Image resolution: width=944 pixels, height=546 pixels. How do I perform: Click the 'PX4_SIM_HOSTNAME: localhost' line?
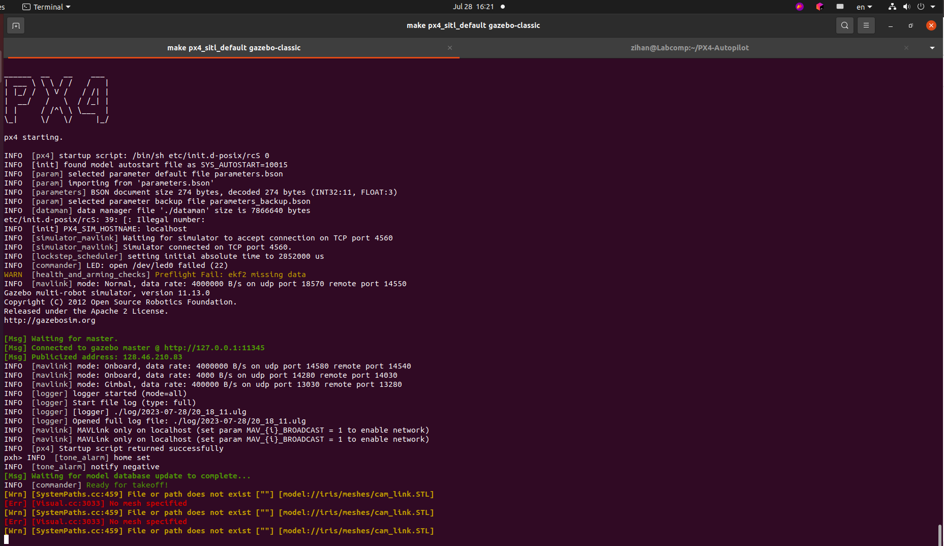pyautogui.click(x=96, y=229)
